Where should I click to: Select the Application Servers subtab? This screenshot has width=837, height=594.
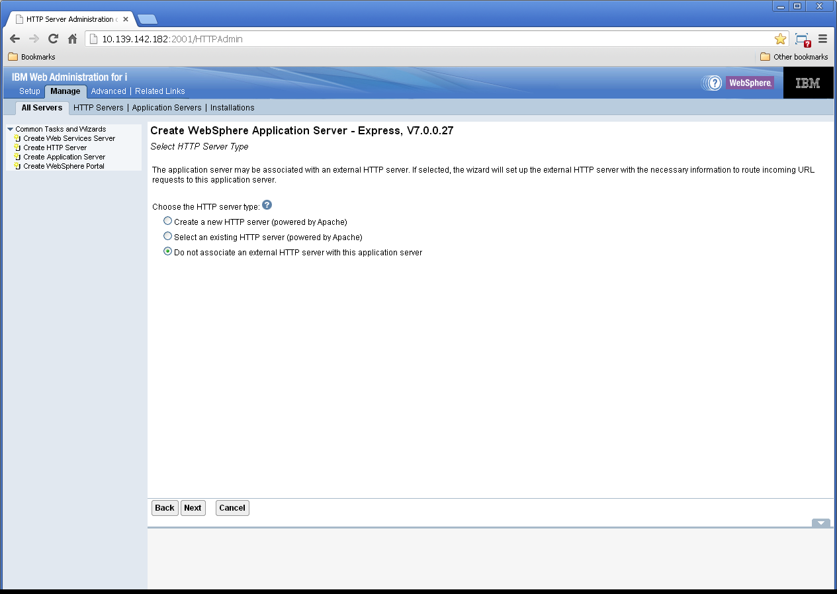click(167, 108)
